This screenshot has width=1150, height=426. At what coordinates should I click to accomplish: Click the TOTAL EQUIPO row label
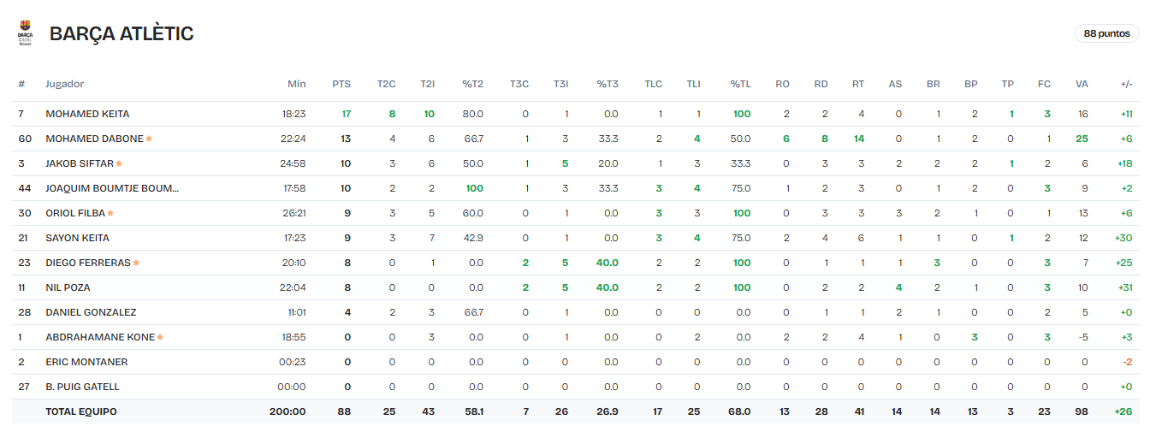tap(81, 411)
